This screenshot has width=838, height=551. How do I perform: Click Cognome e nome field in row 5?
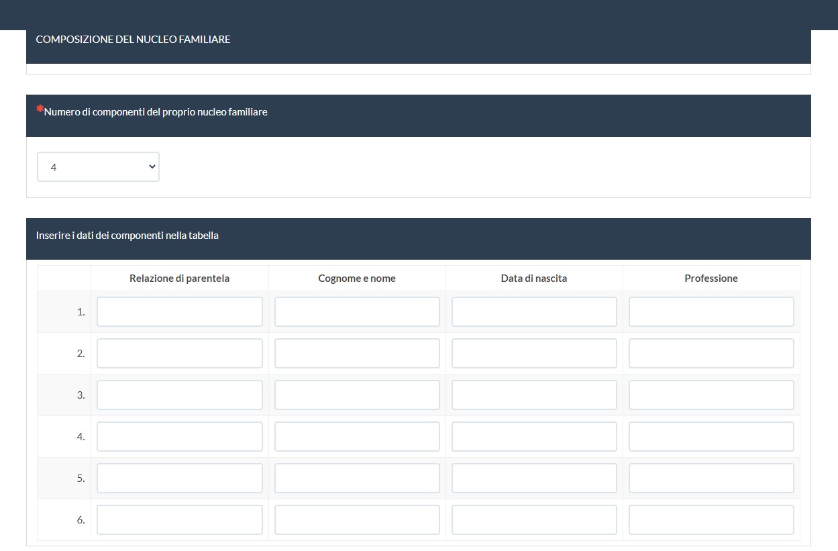pos(357,479)
